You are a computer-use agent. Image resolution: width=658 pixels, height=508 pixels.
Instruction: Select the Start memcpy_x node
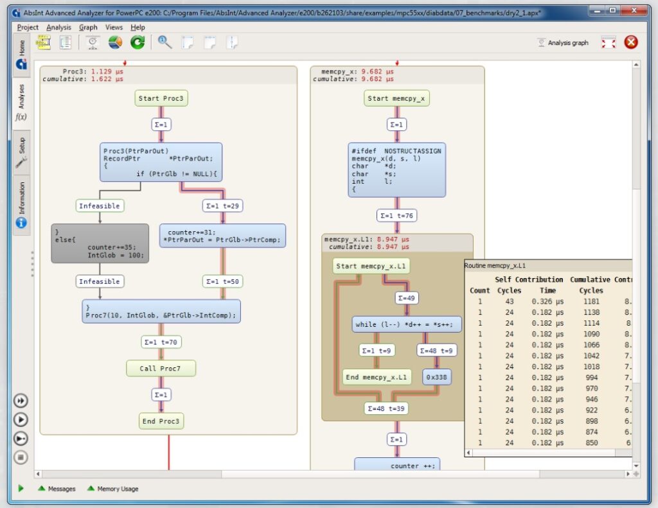point(396,98)
